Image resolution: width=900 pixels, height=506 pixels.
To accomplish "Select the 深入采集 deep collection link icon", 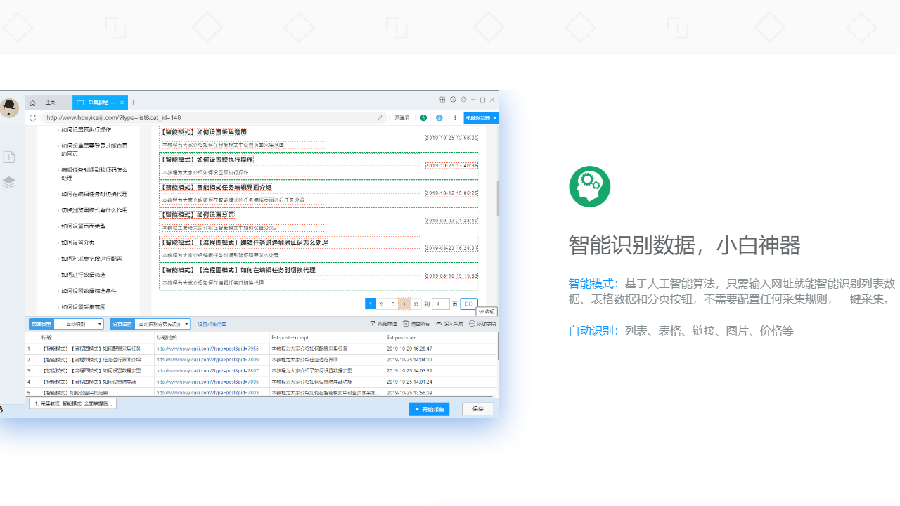I will coord(439,324).
